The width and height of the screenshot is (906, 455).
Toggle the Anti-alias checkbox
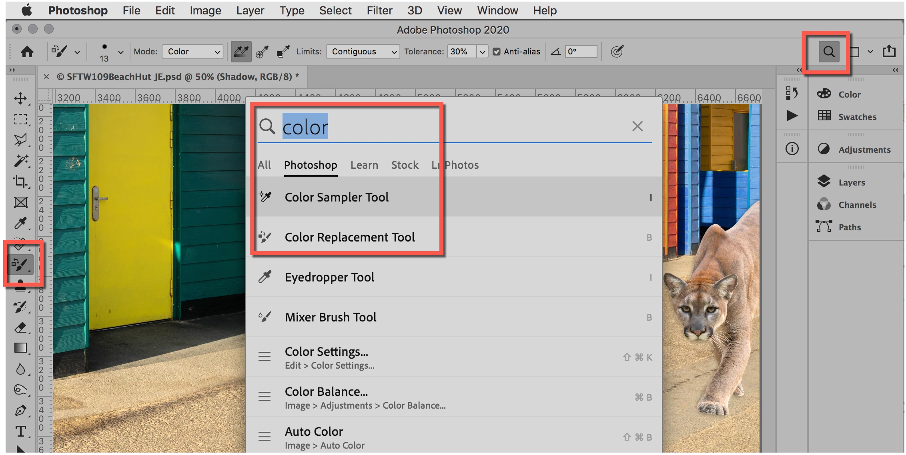(497, 52)
